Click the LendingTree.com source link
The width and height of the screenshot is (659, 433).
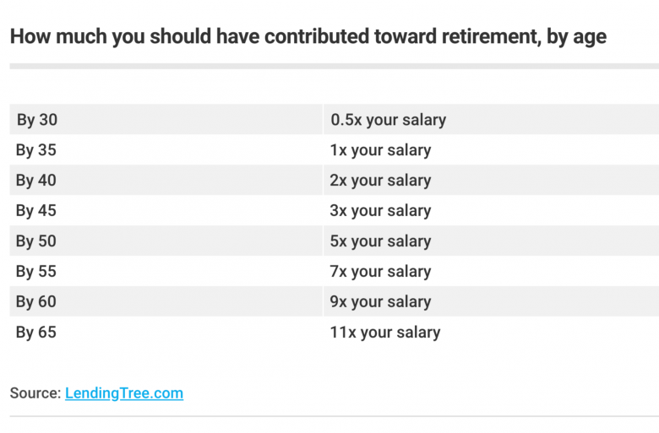pyautogui.click(x=124, y=393)
